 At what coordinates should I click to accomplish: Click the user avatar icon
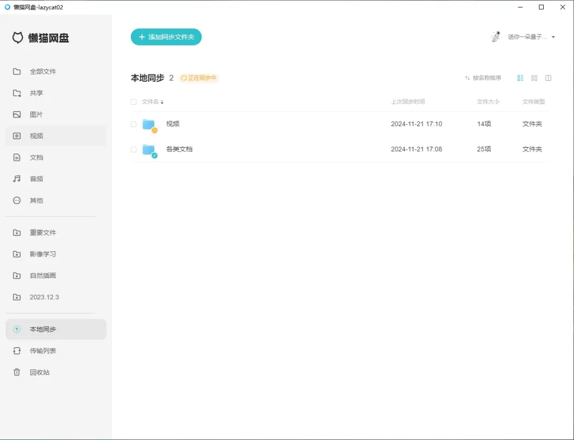tap(496, 37)
